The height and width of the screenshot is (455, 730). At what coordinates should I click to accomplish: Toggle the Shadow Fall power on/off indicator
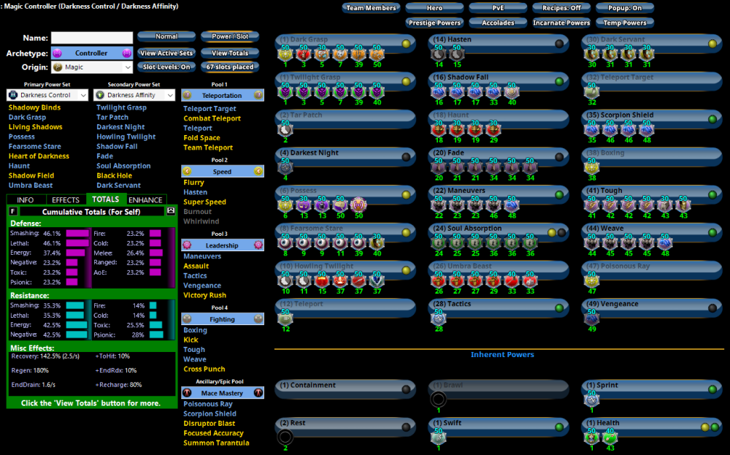(x=559, y=82)
